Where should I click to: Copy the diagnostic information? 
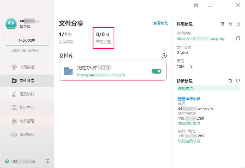(230, 81)
